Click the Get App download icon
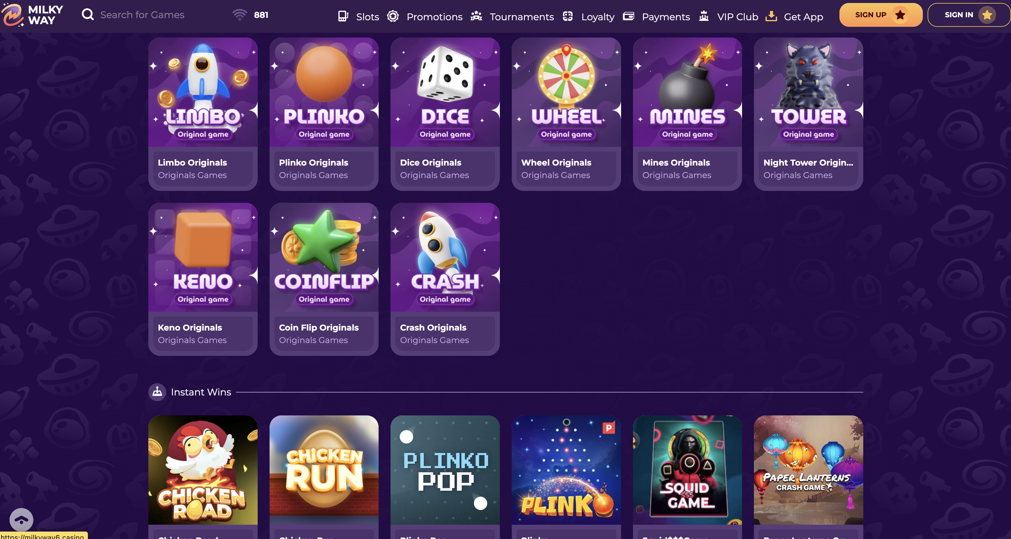Image resolution: width=1011 pixels, height=539 pixels. 771,16
